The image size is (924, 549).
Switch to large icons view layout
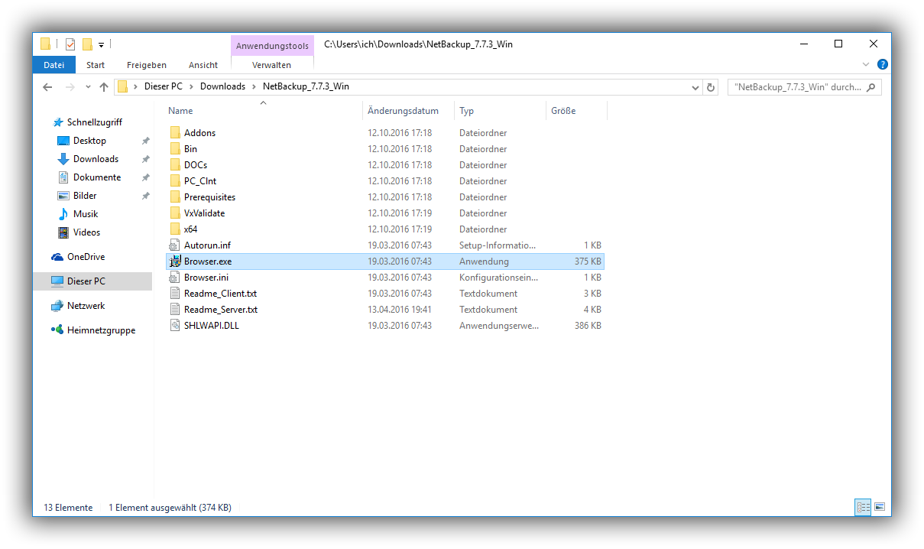tap(880, 507)
